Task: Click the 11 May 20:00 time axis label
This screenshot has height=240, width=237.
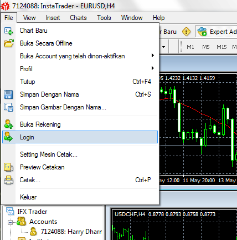Action: 199,180
